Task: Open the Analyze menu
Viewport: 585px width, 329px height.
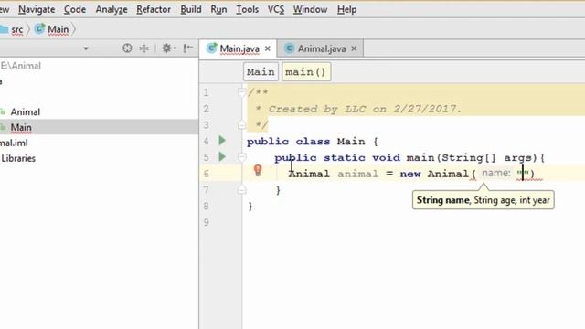Action: [x=112, y=9]
